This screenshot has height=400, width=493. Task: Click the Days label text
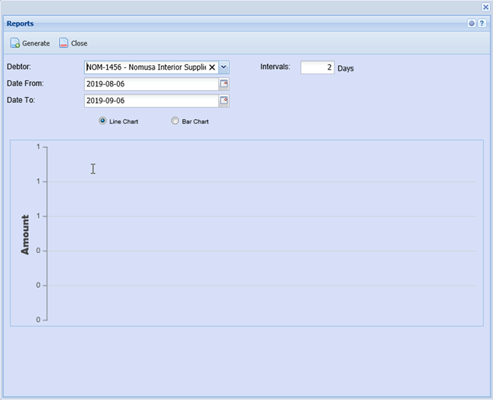(346, 68)
